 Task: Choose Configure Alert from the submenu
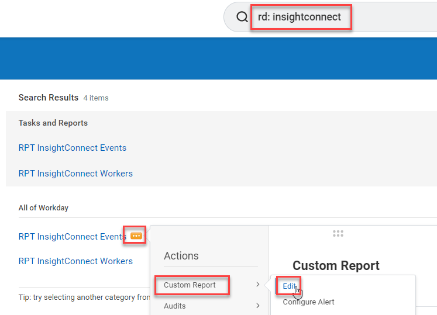(308, 302)
